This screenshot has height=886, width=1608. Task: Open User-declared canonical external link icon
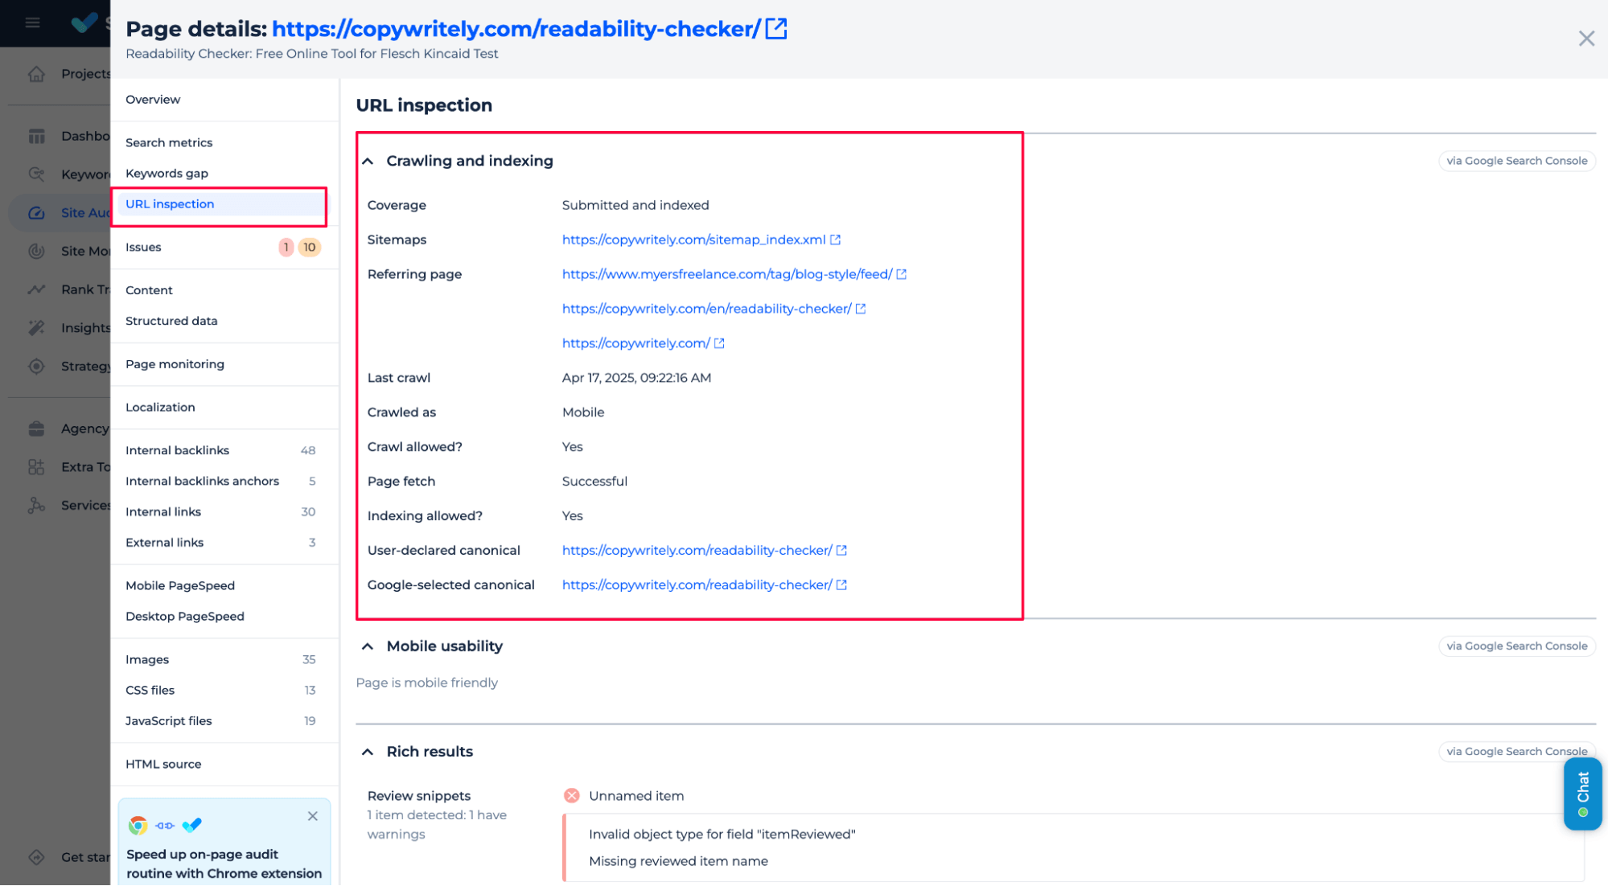coord(841,550)
